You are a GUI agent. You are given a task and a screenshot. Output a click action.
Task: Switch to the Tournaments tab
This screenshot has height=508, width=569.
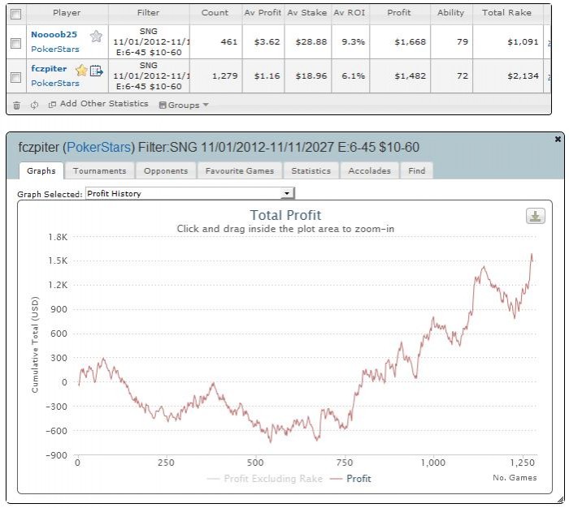click(99, 170)
